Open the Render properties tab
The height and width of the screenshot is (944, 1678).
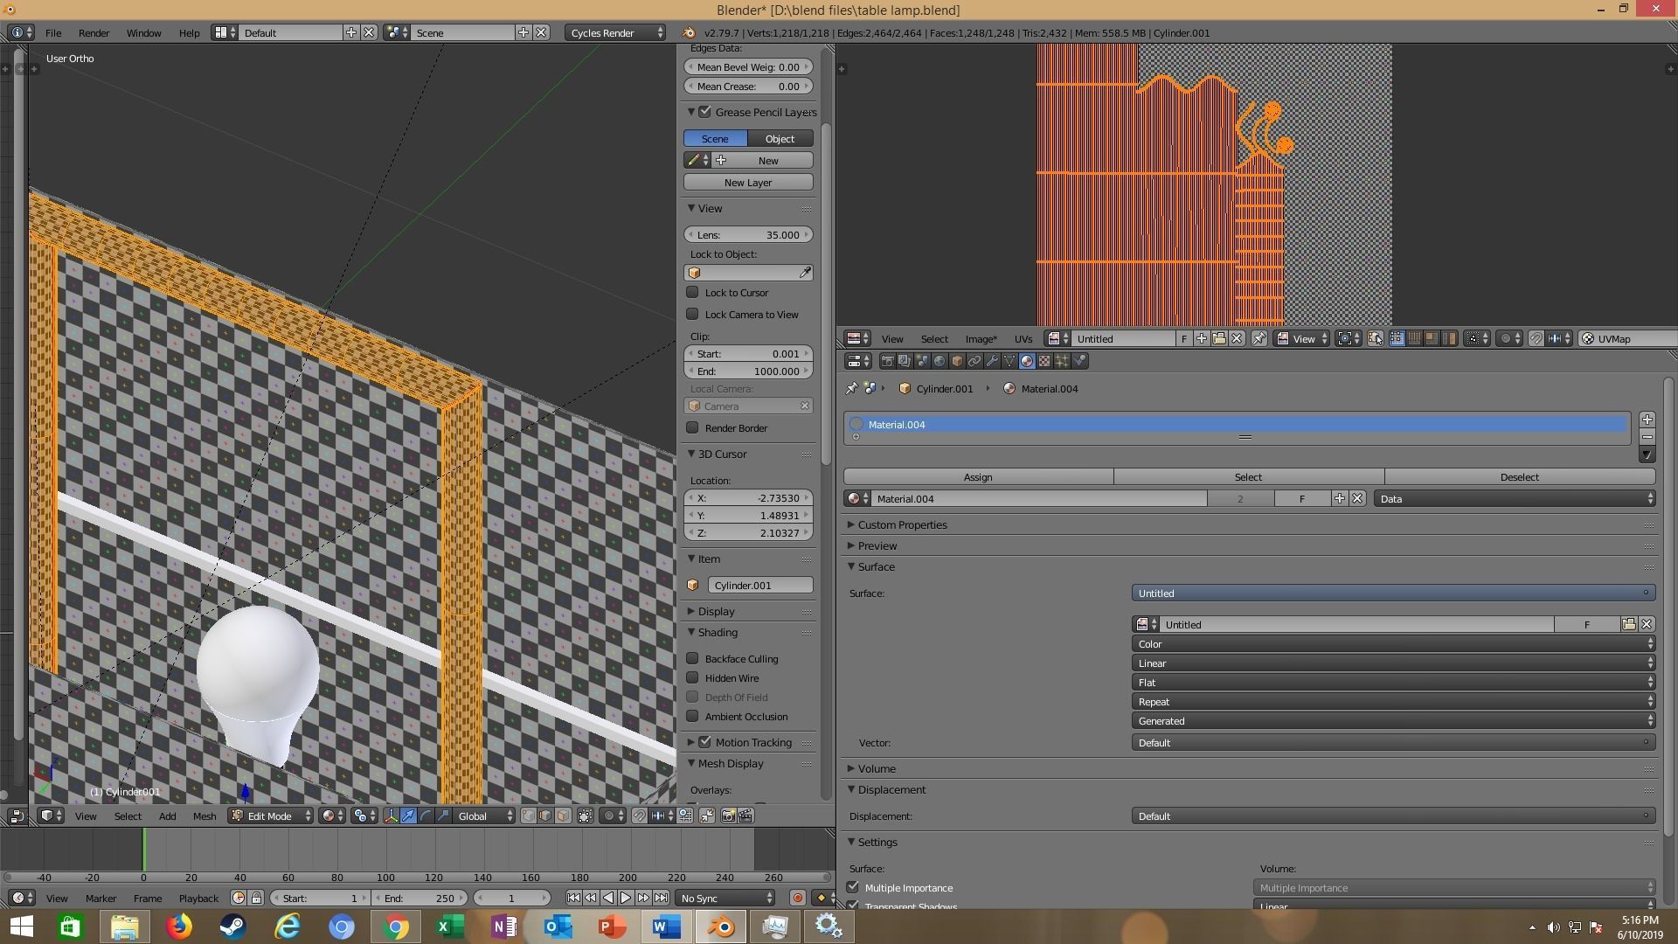click(x=888, y=361)
